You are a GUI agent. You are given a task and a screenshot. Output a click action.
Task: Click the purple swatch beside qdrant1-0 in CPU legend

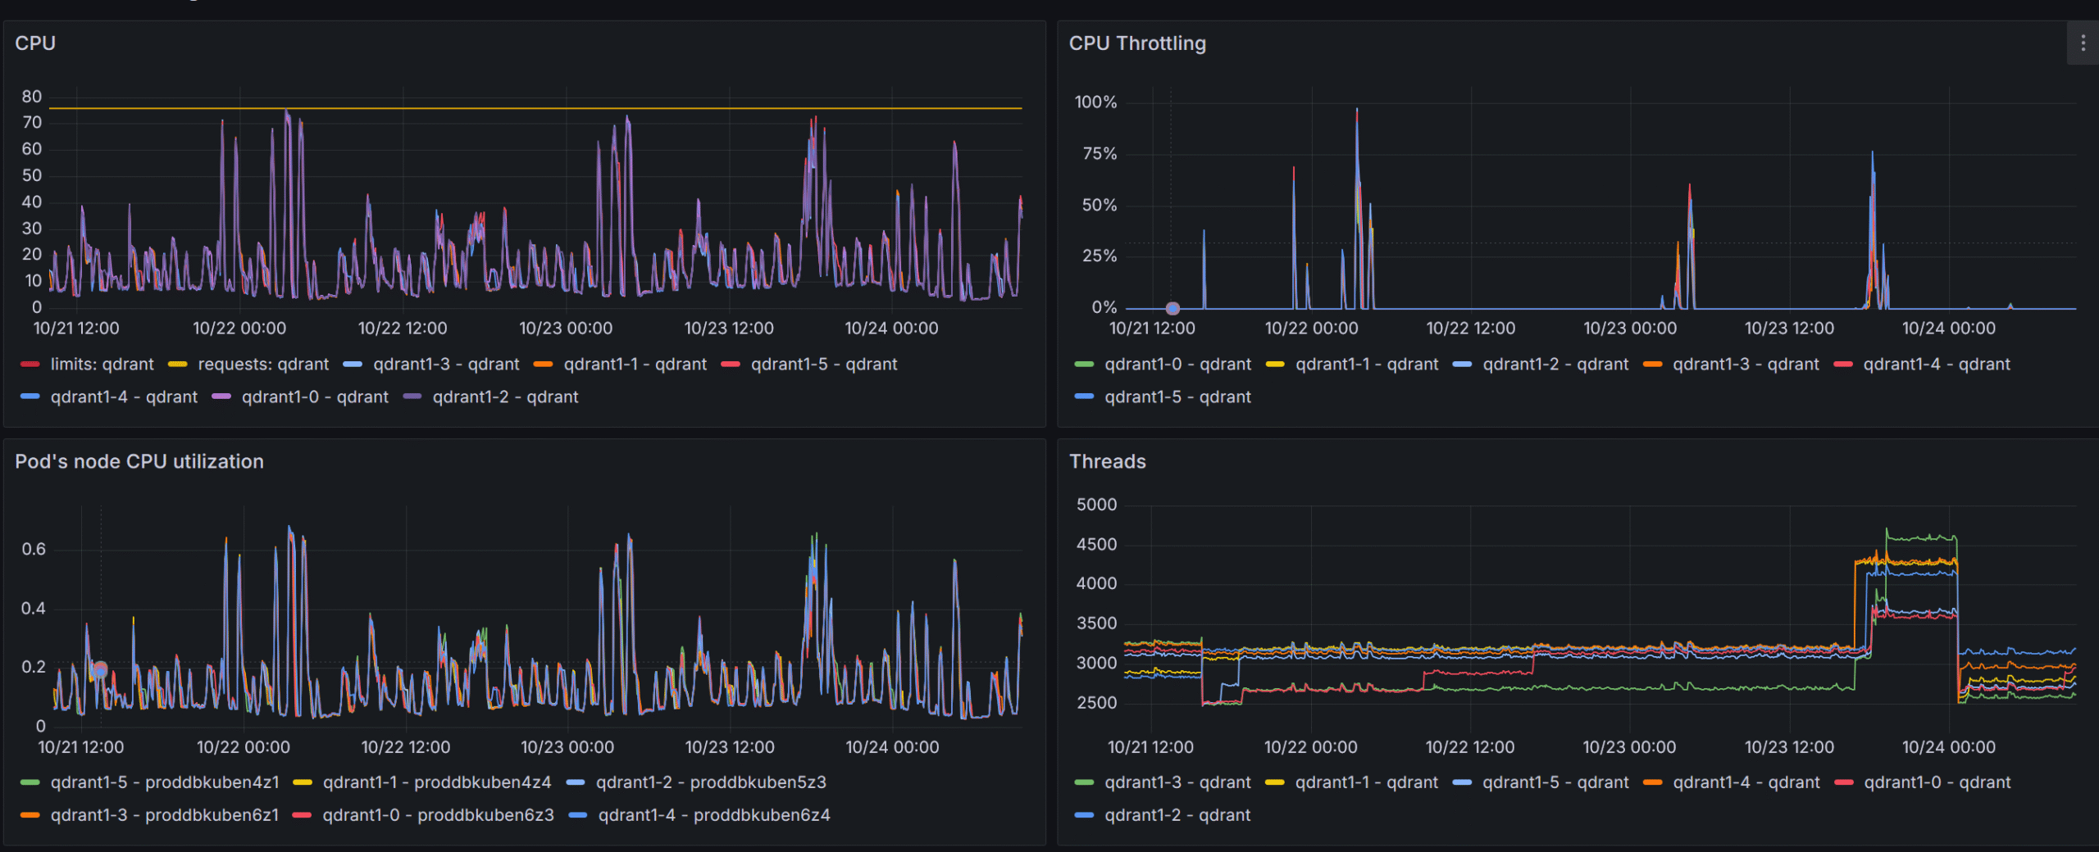(x=221, y=397)
